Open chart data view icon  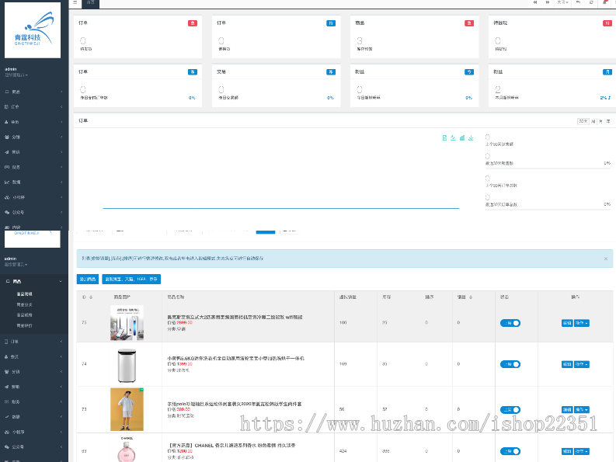click(x=444, y=137)
